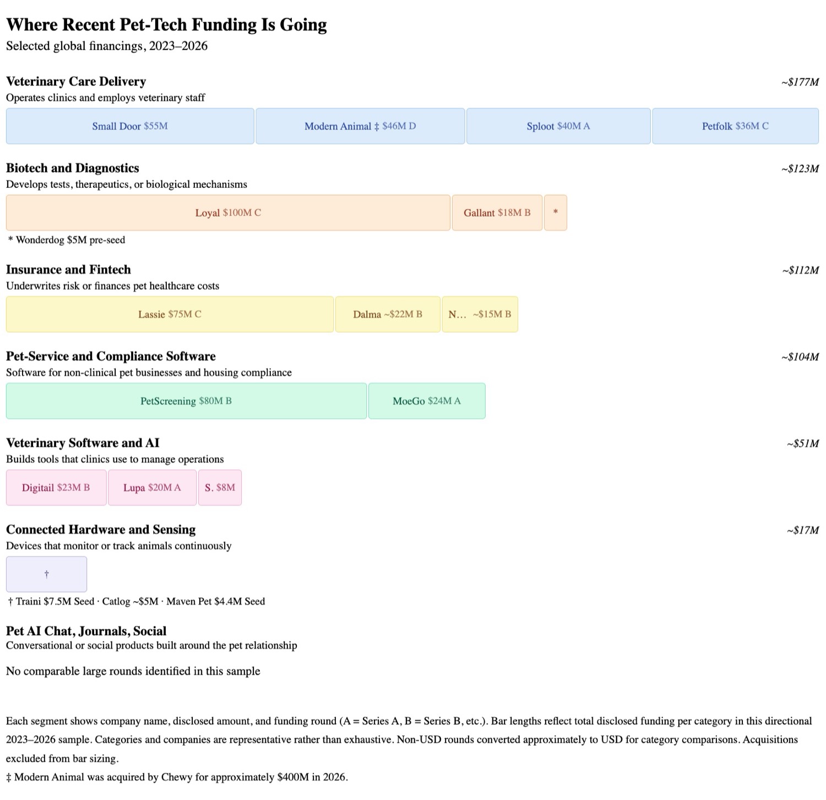Click 'No comparable large rounds identified' text
Image resolution: width=826 pixels, height=800 pixels.
point(133,671)
